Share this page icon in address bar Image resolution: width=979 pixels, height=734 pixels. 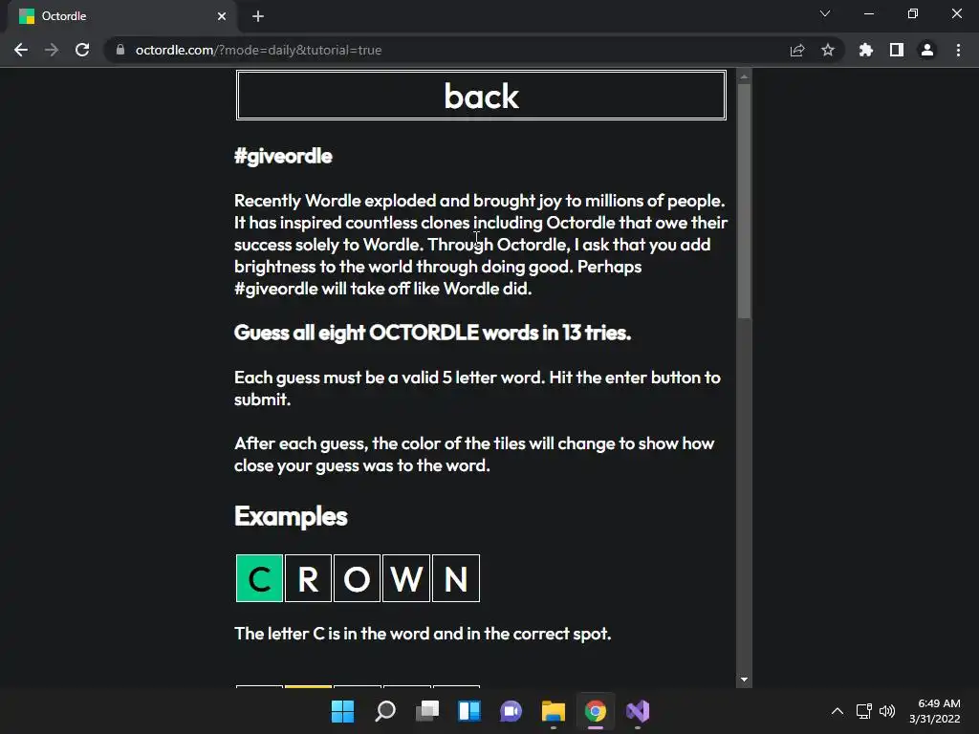click(797, 50)
